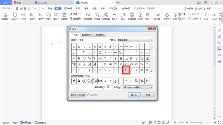Click the Euro € symbol in grid
Viewport: 223px width, 125px height.
click(79, 58)
